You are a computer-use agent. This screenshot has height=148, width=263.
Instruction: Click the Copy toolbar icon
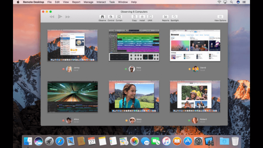pyautogui.click(x=134, y=17)
